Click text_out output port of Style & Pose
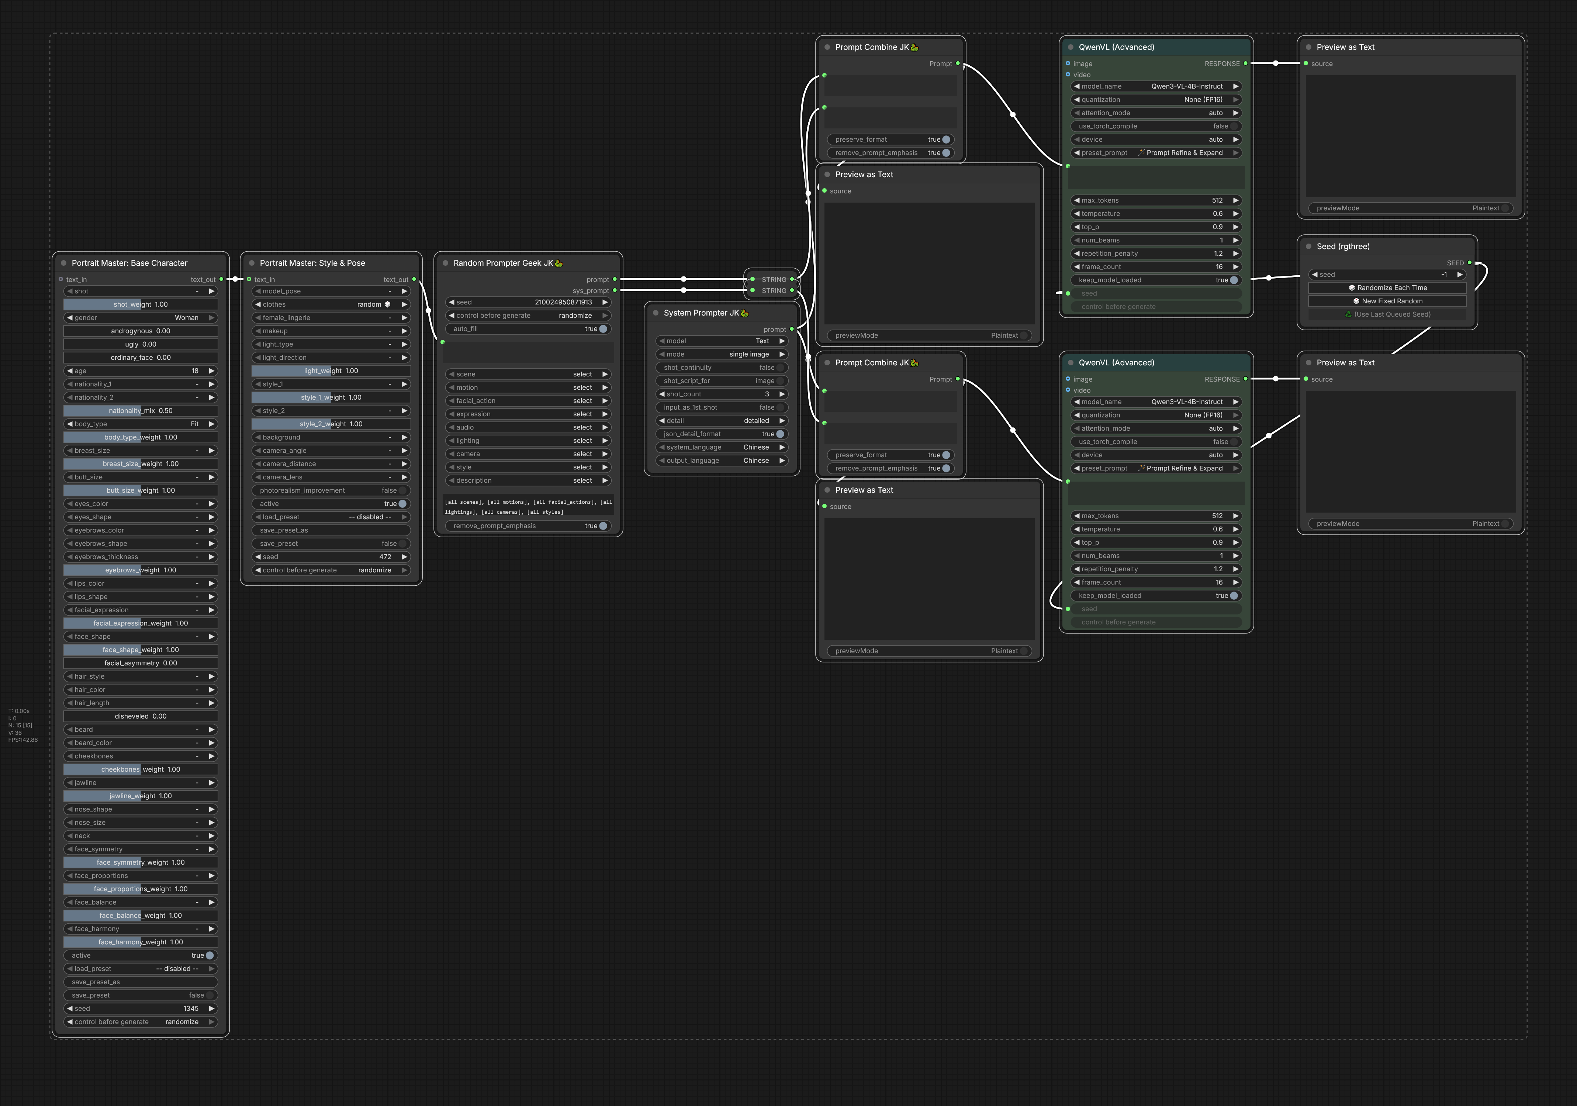The width and height of the screenshot is (1577, 1106). [414, 280]
